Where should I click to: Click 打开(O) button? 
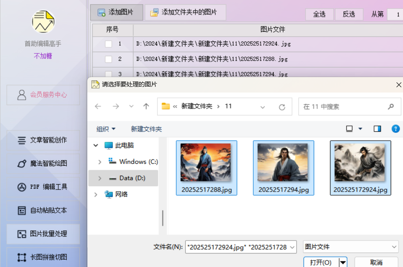[x=321, y=263]
